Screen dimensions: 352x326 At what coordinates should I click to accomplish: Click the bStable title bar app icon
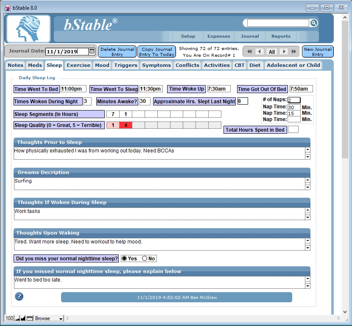point(7,8)
